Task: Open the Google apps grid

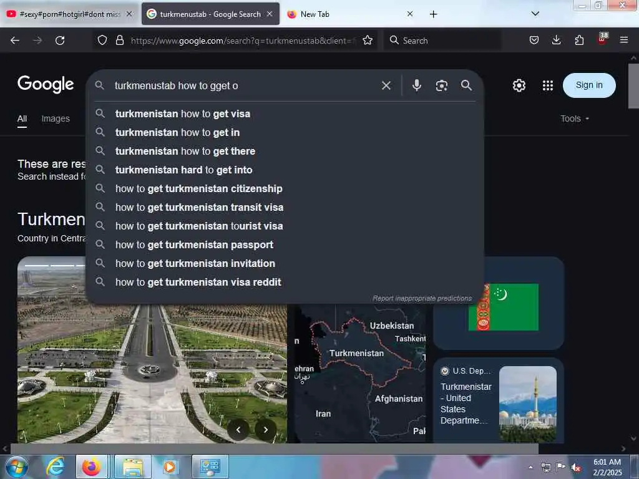Action: click(548, 85)
